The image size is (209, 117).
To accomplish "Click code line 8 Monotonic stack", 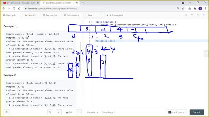I will (105, 41).
